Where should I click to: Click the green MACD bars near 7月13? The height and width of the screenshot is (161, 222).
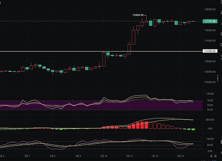(x=191, y=129)
